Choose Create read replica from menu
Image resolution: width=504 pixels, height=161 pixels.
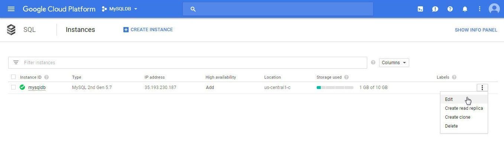(x=464, y=108)
